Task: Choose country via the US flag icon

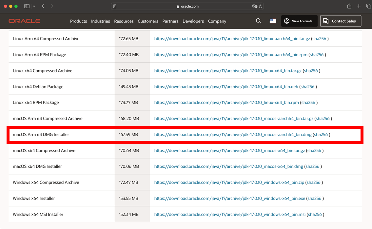Action: 273,21
